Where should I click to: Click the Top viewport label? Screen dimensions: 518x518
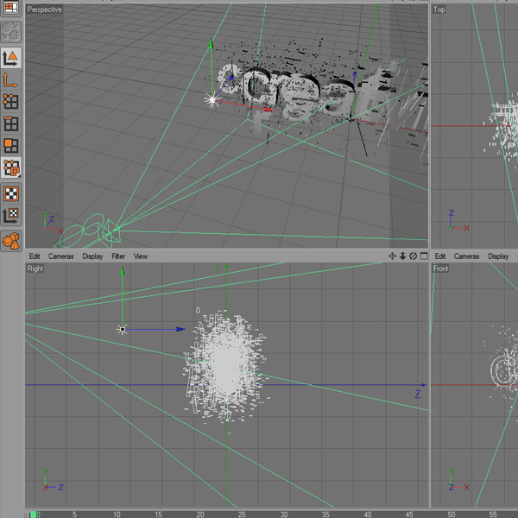pyautogui.click(x=439, y=9)
